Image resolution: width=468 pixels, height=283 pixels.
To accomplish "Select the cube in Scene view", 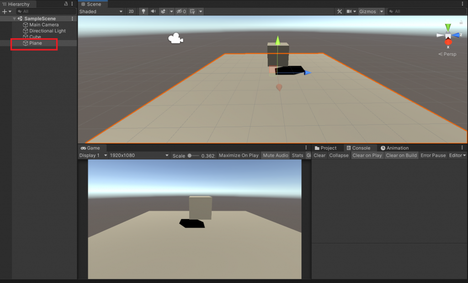I will coord(278,54).
